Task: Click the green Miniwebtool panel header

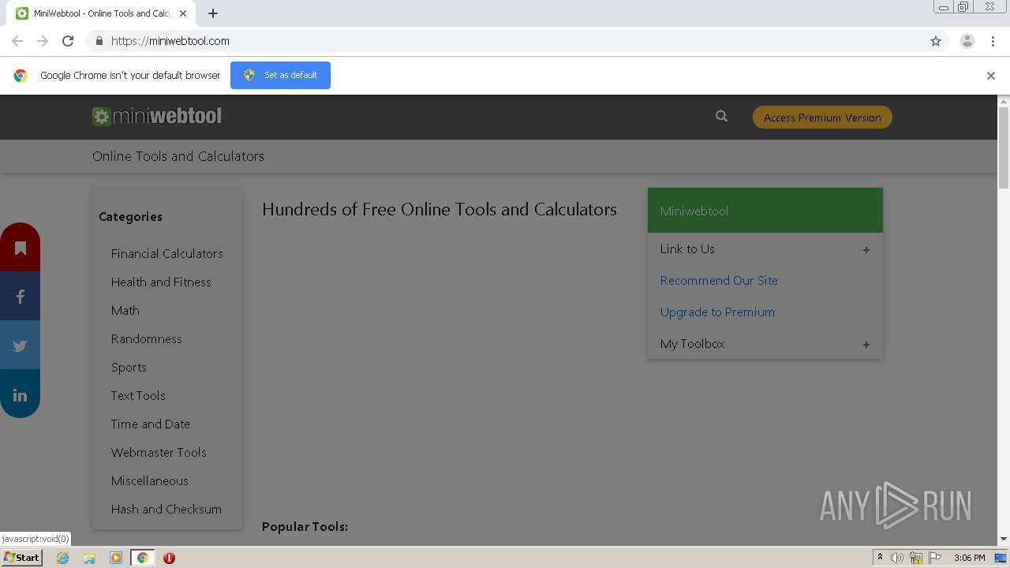Action: coord(765,211)
